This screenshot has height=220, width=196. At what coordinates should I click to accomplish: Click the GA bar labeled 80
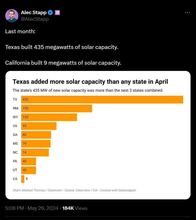click(36, 135)
